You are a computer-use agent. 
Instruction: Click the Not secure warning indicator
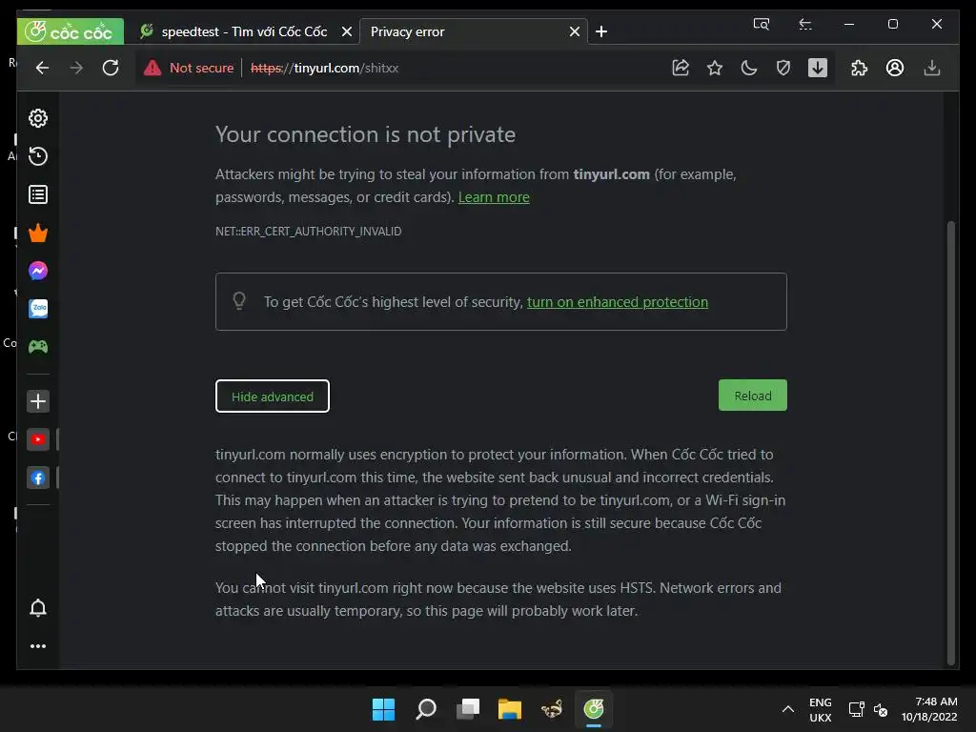pos(189,68)
